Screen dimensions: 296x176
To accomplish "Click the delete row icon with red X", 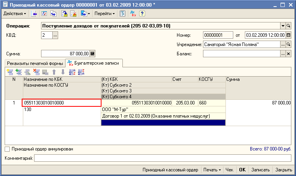I will point(36,72).
